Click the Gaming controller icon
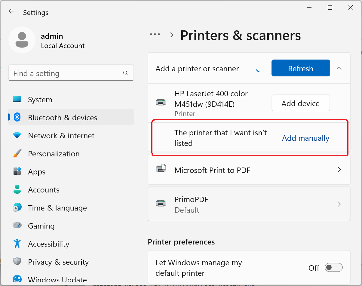 tap(17, 225)
